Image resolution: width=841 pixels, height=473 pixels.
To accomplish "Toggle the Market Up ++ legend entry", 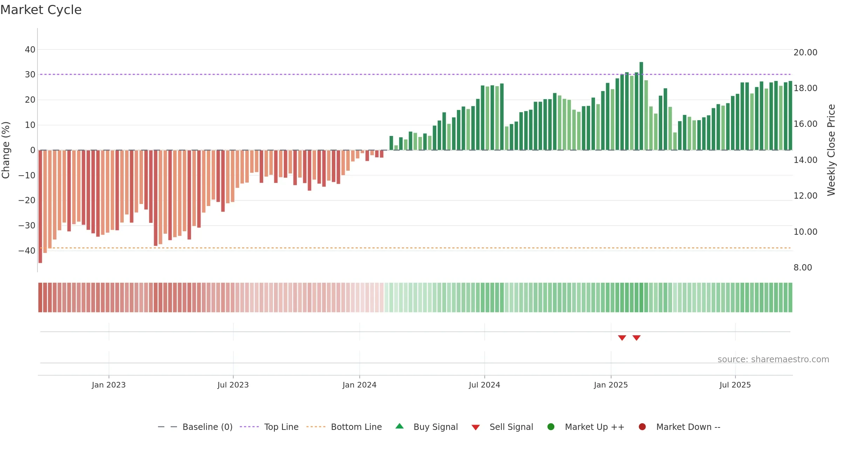I will click(586, 427).
